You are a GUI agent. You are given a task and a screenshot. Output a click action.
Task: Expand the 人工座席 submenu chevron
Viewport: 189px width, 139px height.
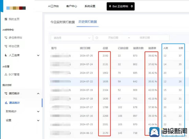click(38, 55)
